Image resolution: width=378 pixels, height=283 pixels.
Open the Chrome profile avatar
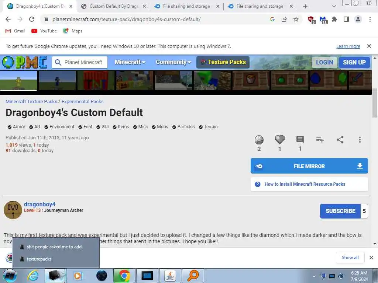click(358, 19)
